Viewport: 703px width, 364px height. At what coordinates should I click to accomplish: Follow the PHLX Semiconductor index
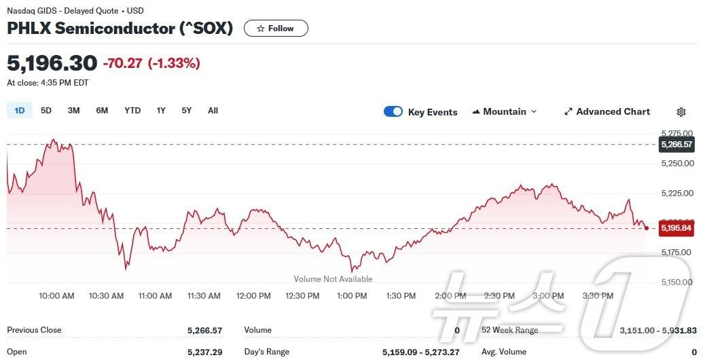coord(275,29)
